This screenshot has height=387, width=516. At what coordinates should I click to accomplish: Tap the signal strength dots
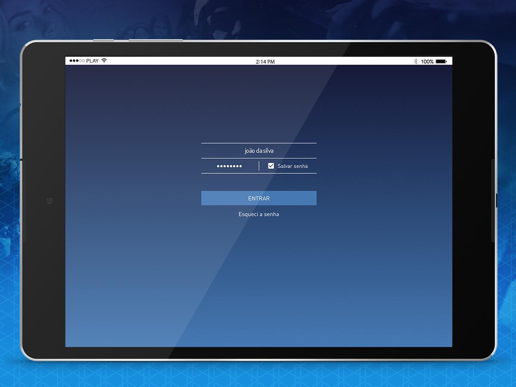pos(77,61)
